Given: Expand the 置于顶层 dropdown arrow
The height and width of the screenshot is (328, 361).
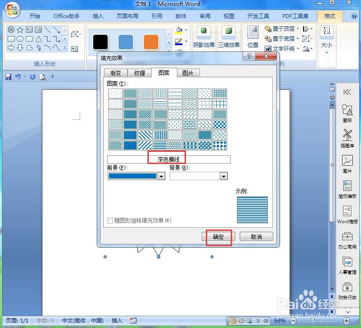Looking at the screenshot, I should [298, 29].
